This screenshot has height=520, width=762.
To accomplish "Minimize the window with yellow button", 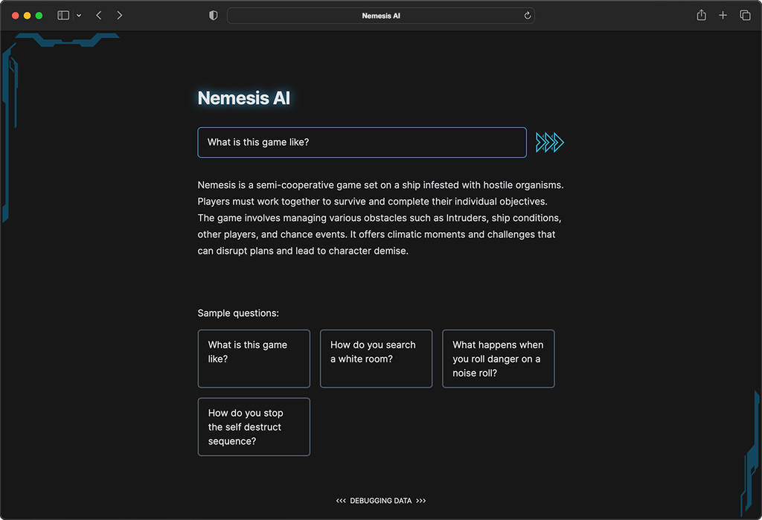I will point(28,16).
